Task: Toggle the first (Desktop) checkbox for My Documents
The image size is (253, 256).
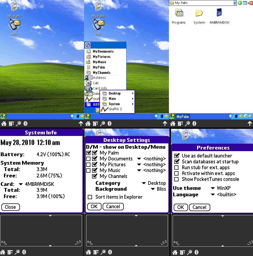Action: pyautogui.click(x=88, y=159)
